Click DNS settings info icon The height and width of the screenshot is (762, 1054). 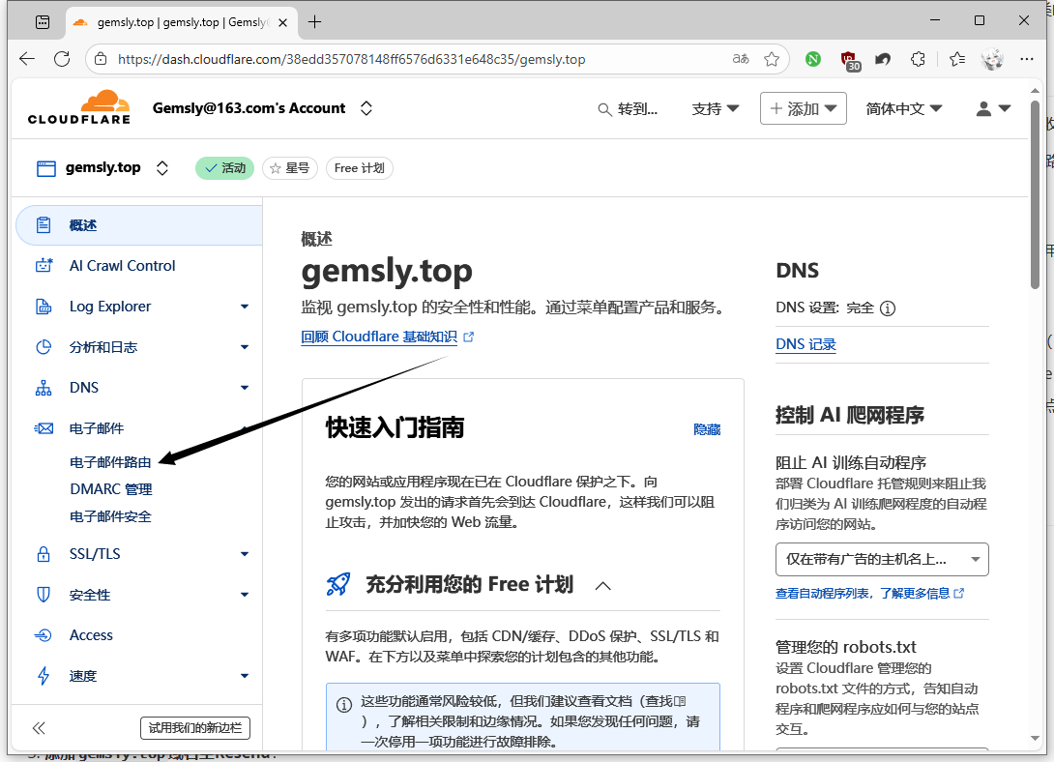tap(887, 308)
